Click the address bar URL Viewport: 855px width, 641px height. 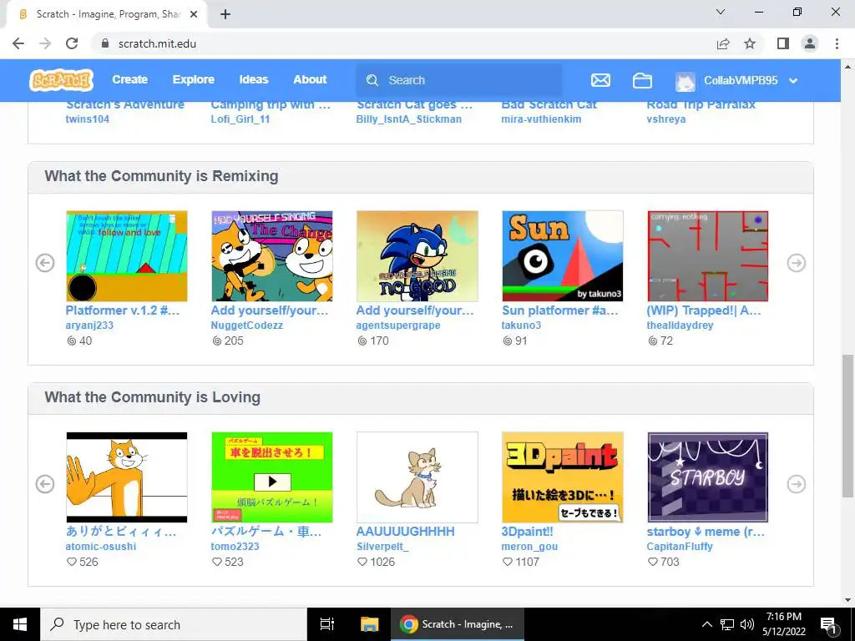[x=157, y=43]
